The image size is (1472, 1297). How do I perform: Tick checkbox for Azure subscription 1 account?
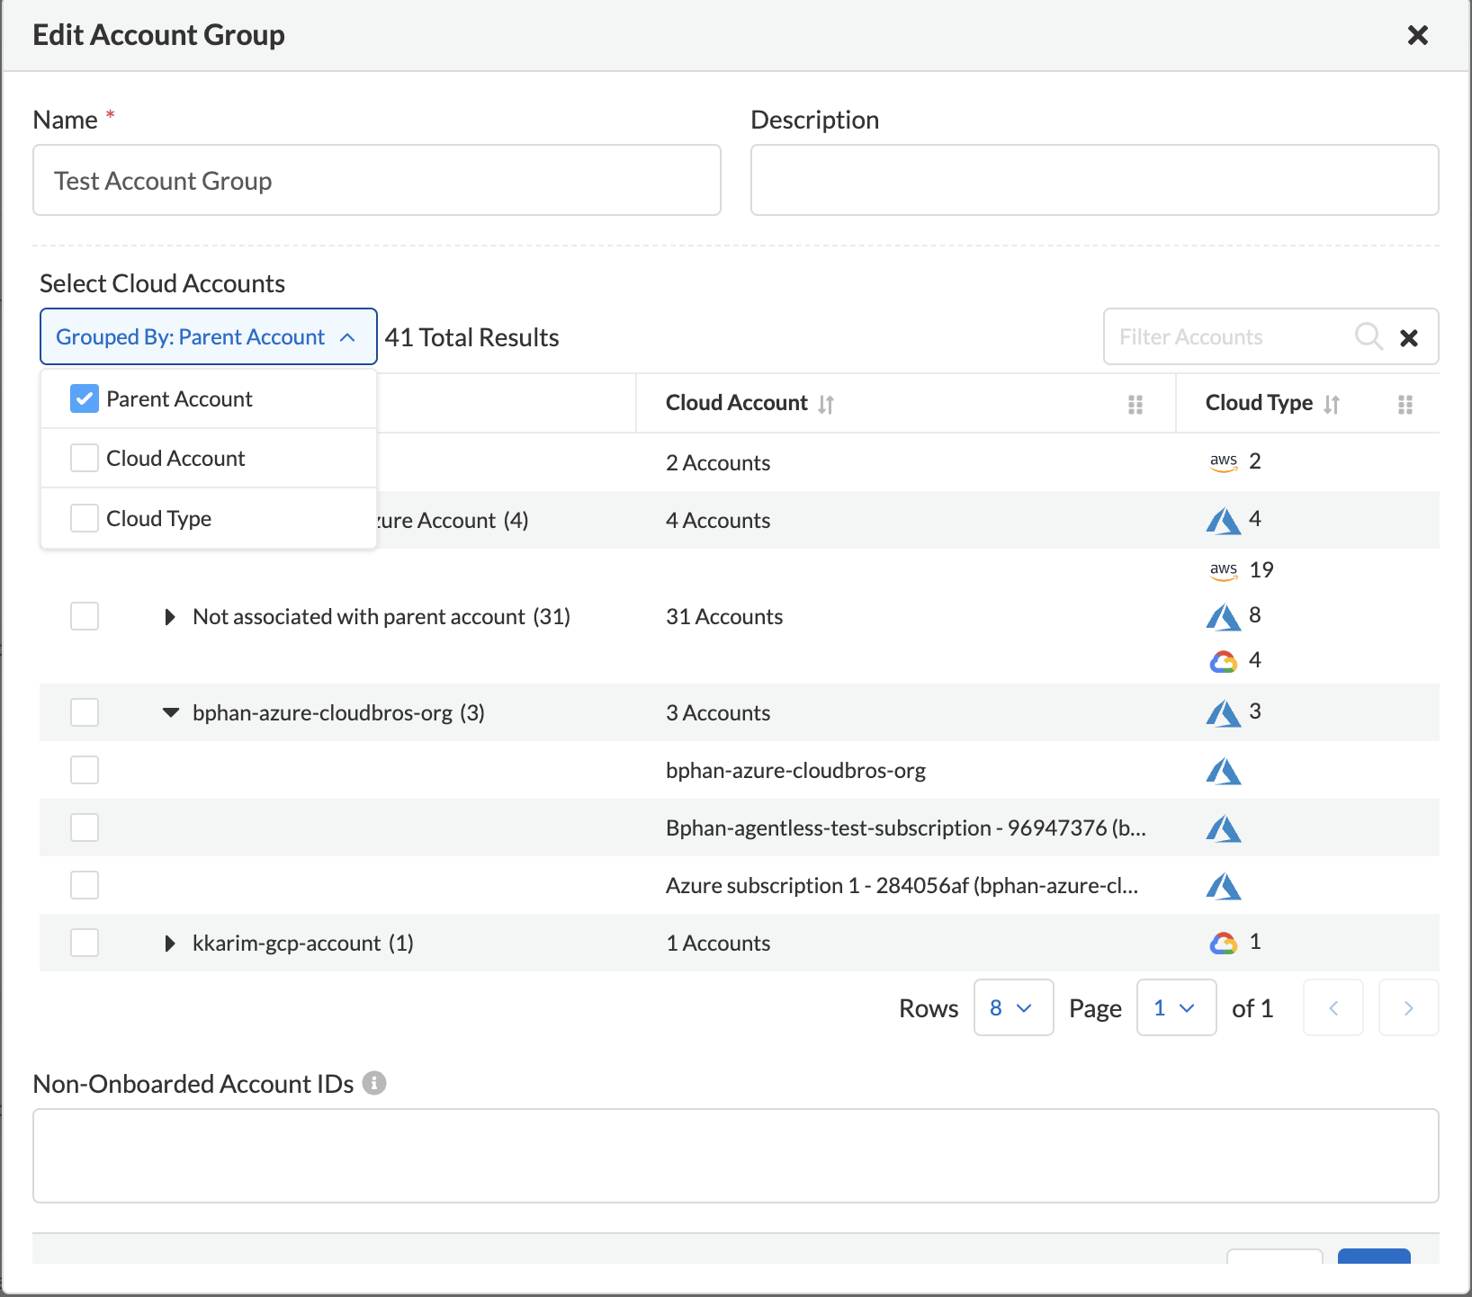coord(85,885)
